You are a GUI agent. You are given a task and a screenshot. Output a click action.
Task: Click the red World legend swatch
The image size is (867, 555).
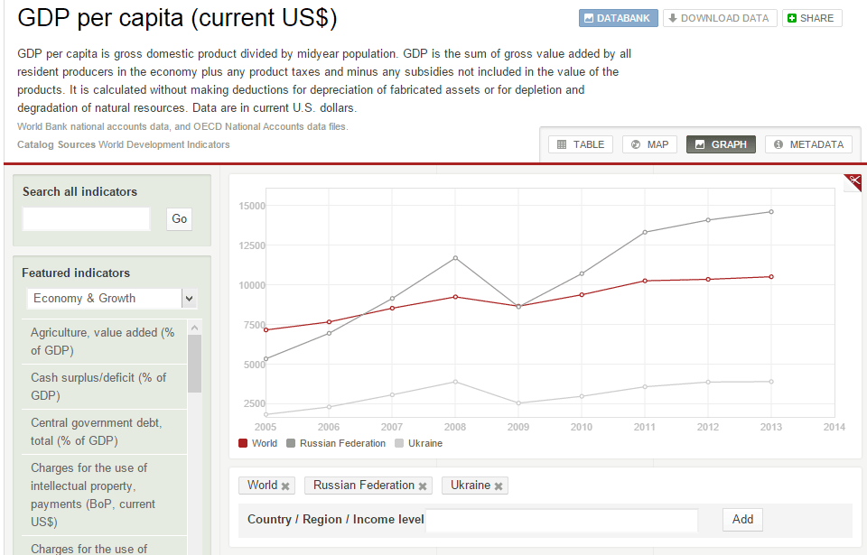point(243,443)
